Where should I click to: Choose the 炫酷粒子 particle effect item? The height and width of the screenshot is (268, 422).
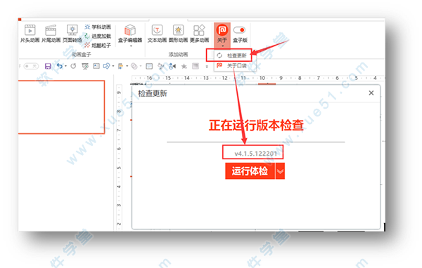[98, 45]
